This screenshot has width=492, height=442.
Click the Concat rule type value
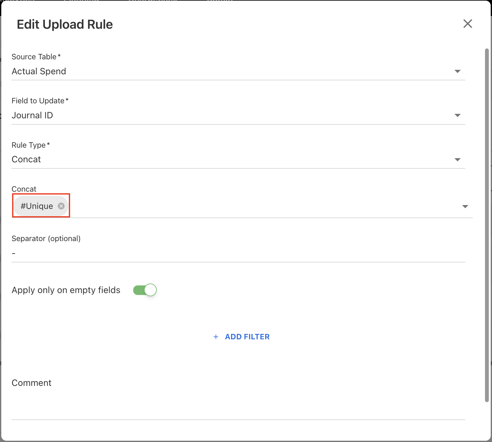pyautogui.click(x=26, y=159)
